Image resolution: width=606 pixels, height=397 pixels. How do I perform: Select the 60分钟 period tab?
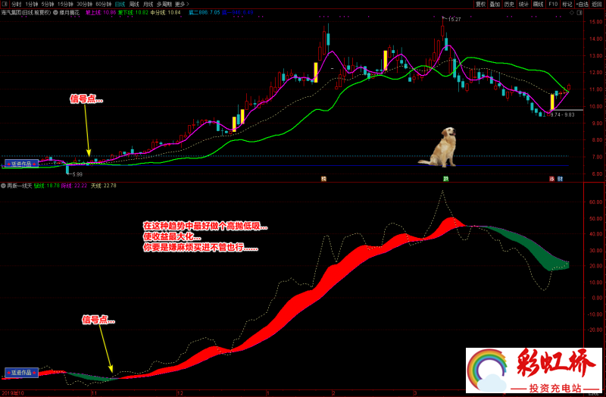pos(103,5)
